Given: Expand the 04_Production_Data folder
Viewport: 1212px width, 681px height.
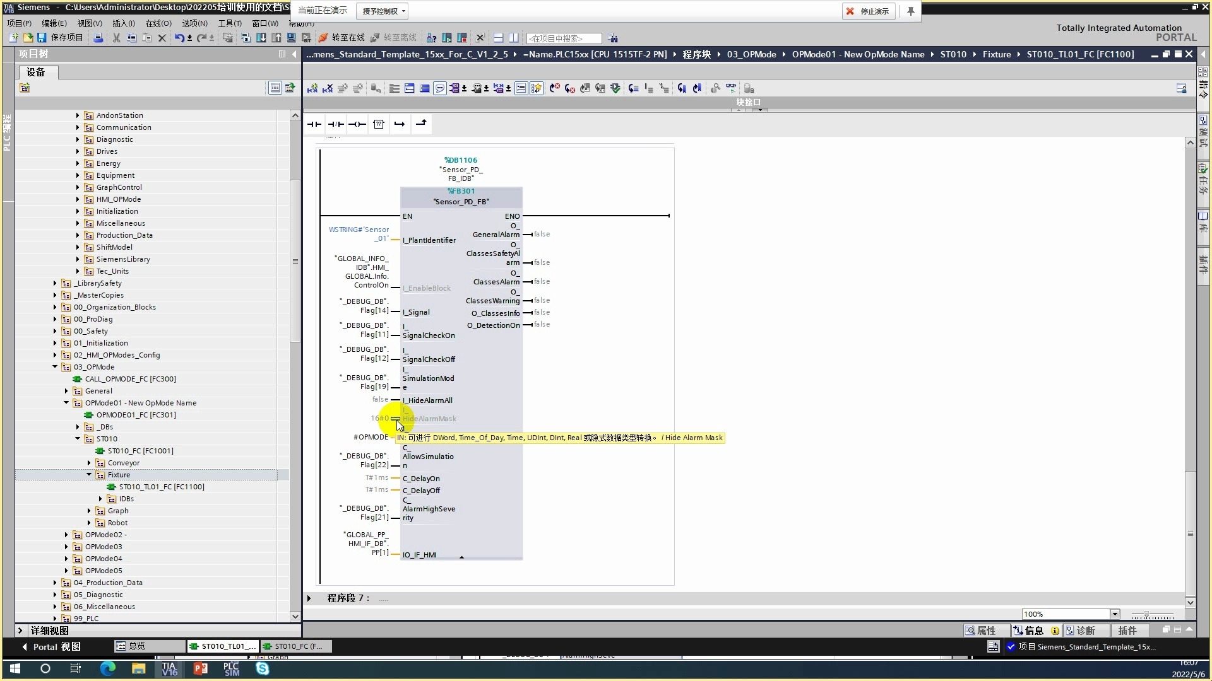Looking at the screenshot, I should 55,583.
